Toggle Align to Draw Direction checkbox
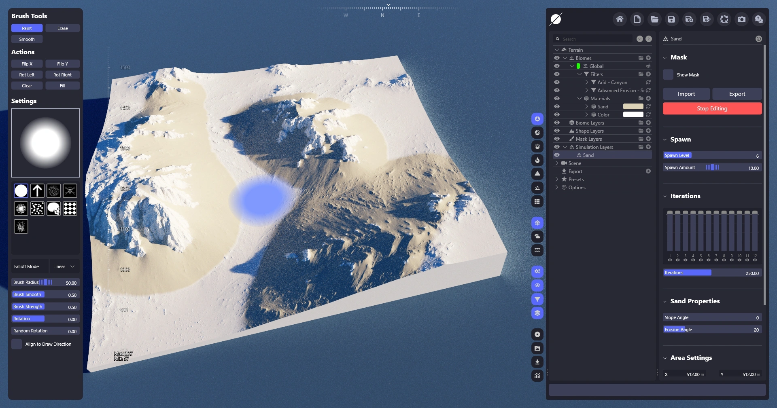 [17, 344]
